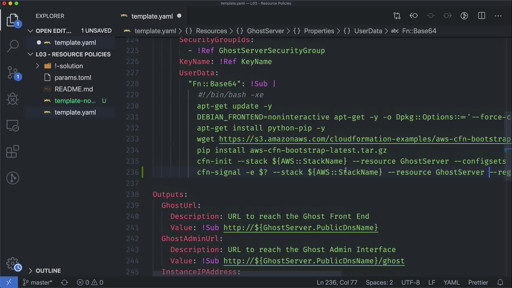Click the Compare Changes icon in editor toolbar
The width and height of the screenshot is (512, 288).
coord(397,16)
